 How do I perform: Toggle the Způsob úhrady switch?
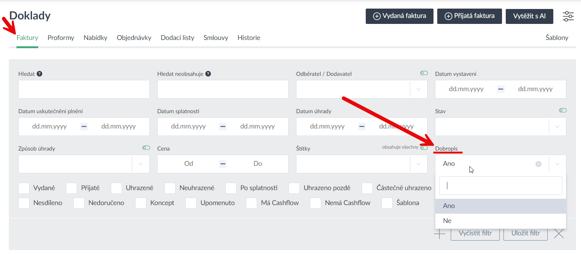146,148
